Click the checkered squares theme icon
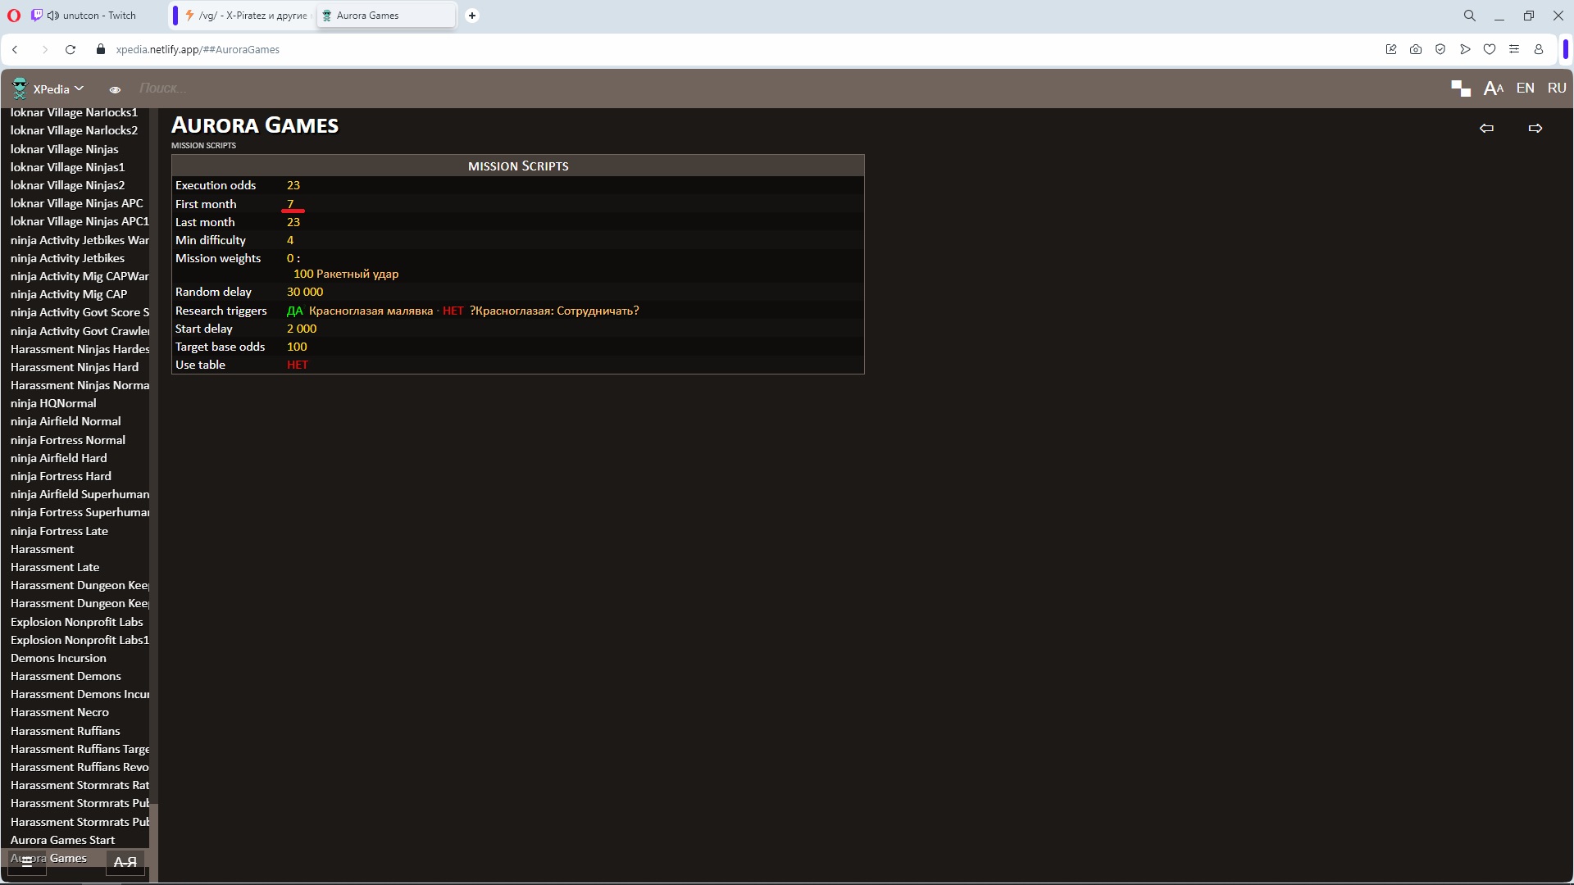Viewport: 1574px width, 885px height. point(1460,88)
